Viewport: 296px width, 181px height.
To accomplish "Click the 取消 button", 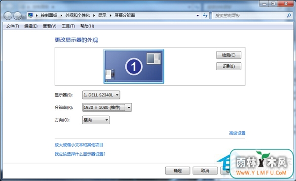I will click(x=205, y=171).
